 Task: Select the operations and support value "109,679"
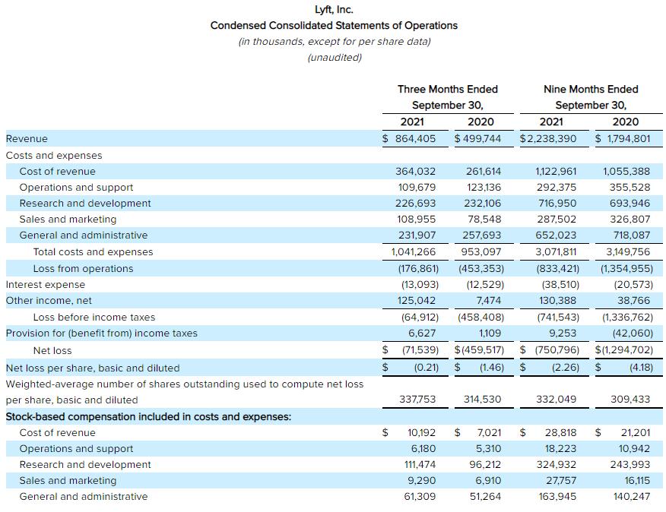point(417,187)
